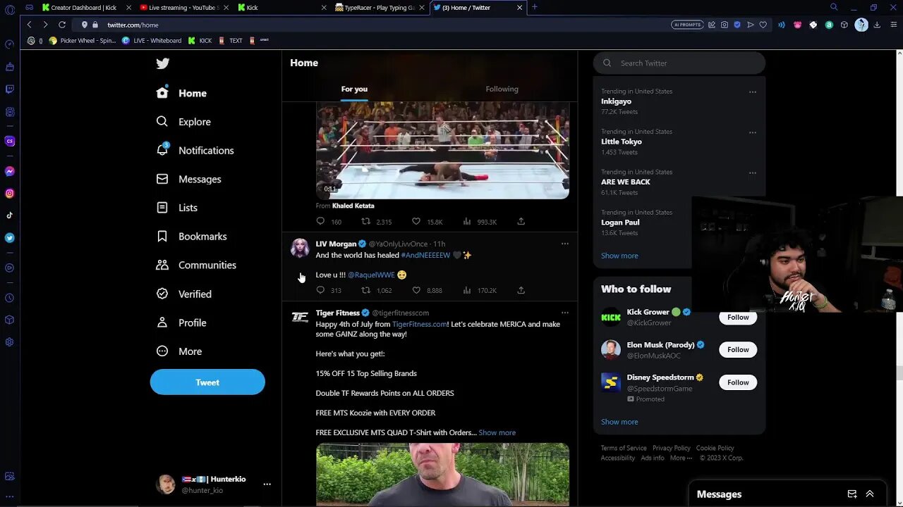Open the Inkigayo trending topic
903x507 pixels.
coord(616,101)
